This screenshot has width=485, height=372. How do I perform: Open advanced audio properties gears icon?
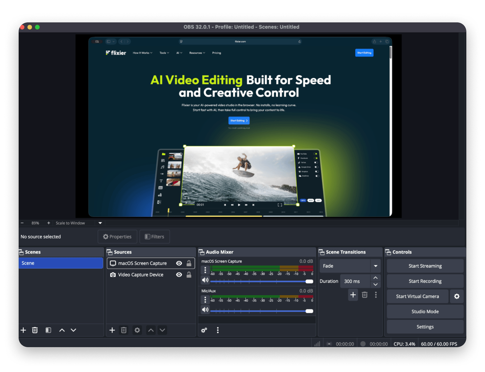click(x=204, y=330)
